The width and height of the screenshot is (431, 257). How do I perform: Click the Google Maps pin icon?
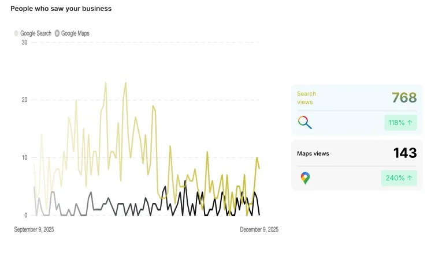point(305,178)
